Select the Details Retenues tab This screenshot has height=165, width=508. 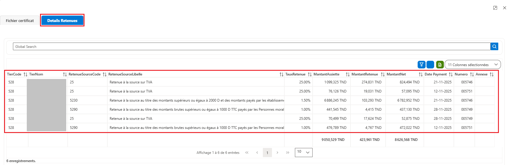tap(62, 21)
